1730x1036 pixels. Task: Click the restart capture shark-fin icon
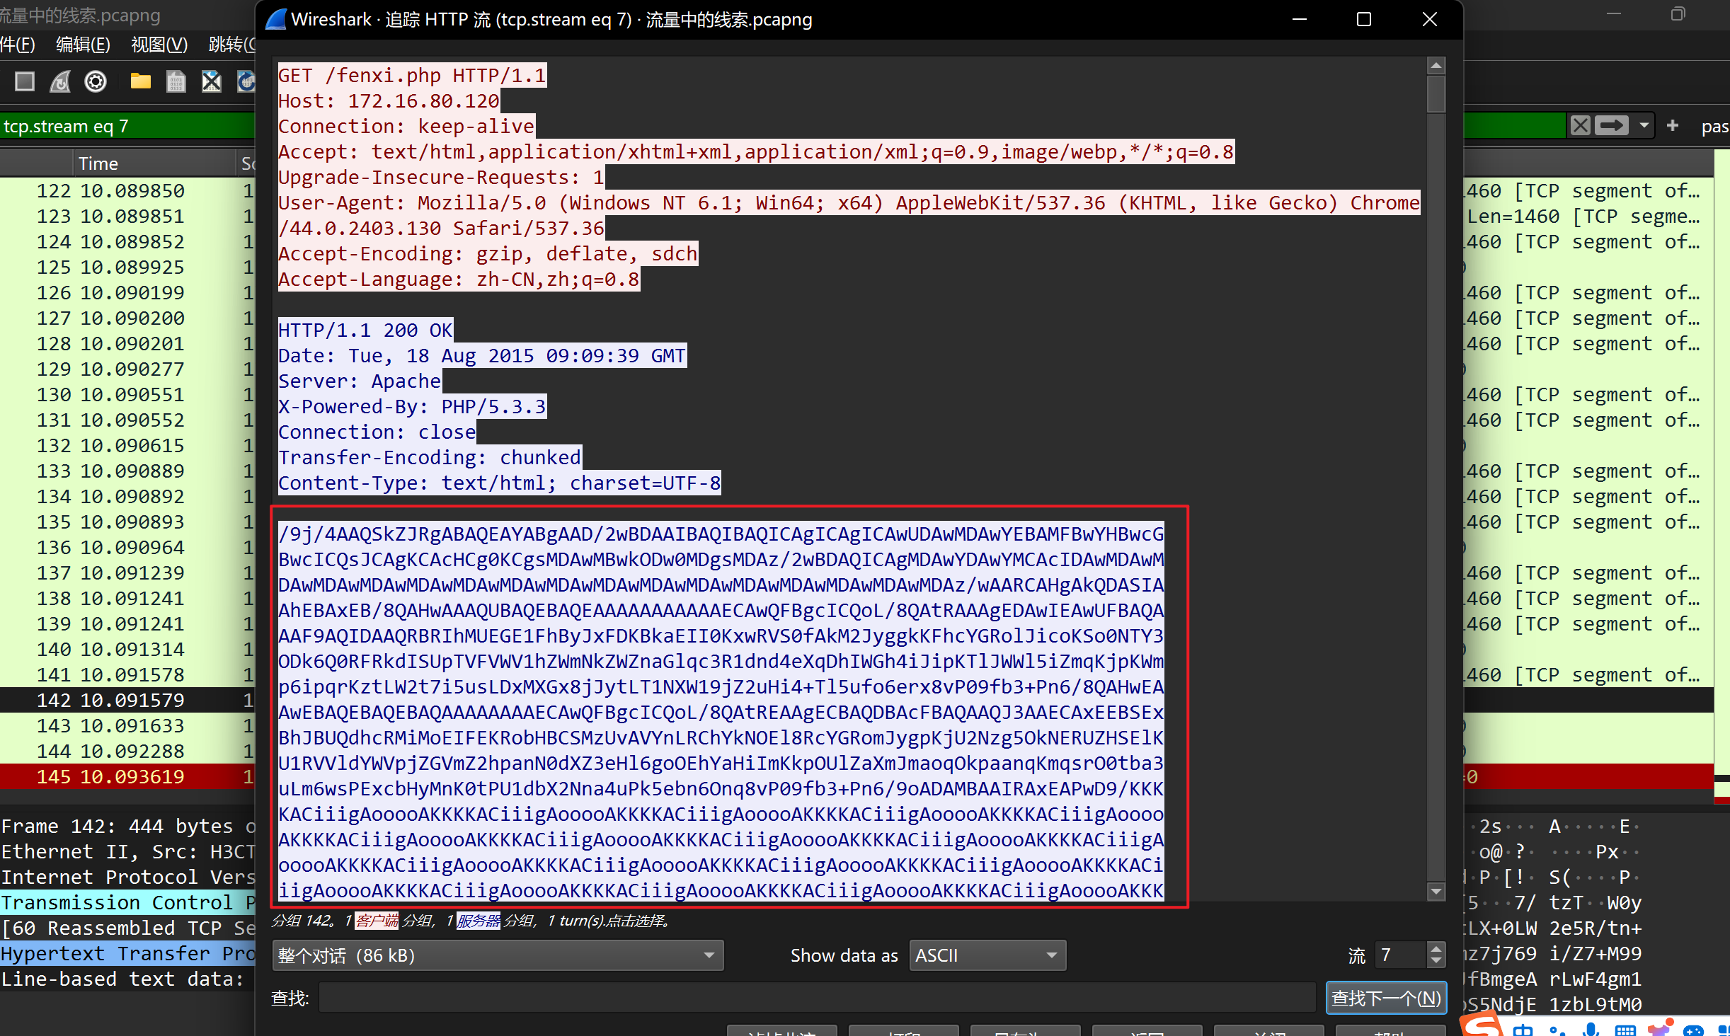click(60, 82)
